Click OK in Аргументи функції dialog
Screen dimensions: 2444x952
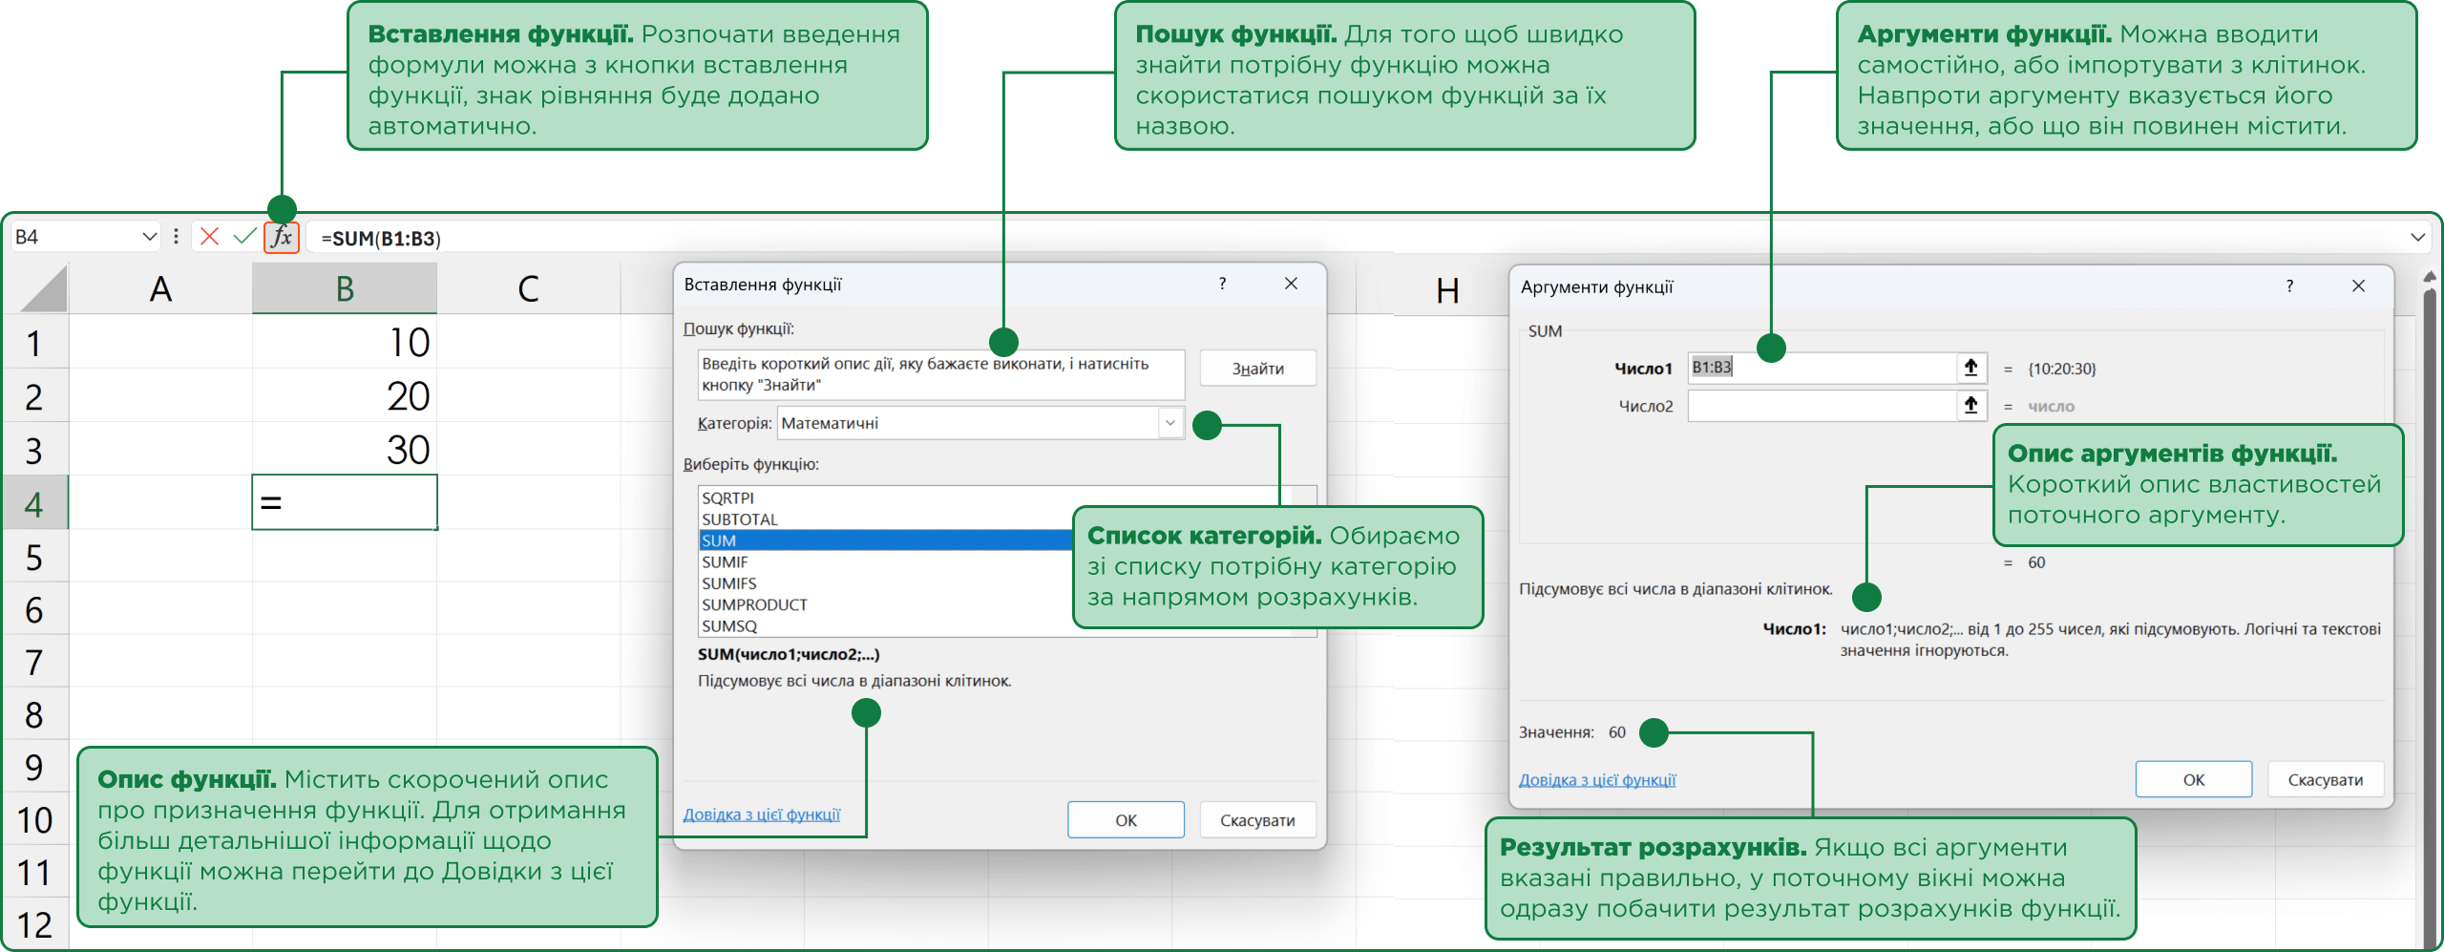point(2193,779)
